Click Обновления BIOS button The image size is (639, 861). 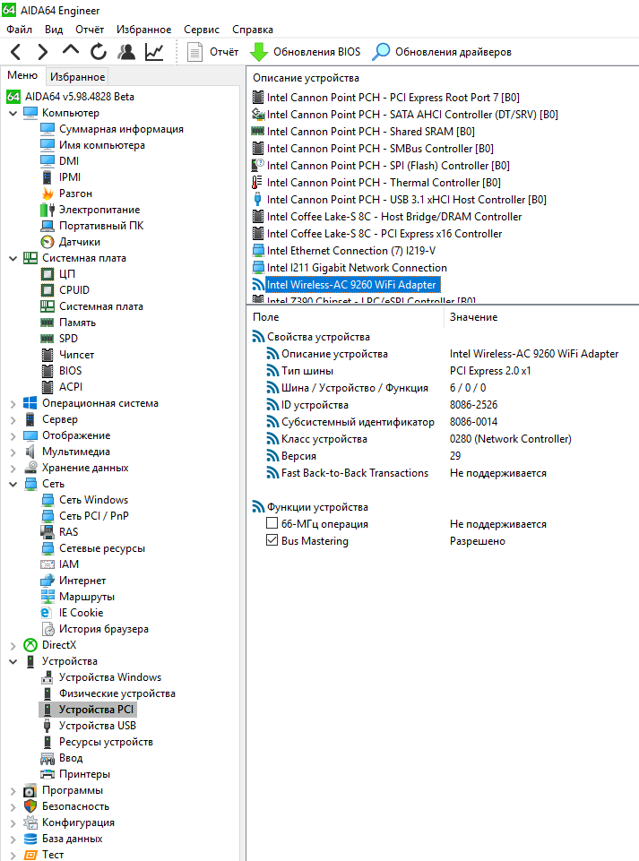click(x=306, y=52)
